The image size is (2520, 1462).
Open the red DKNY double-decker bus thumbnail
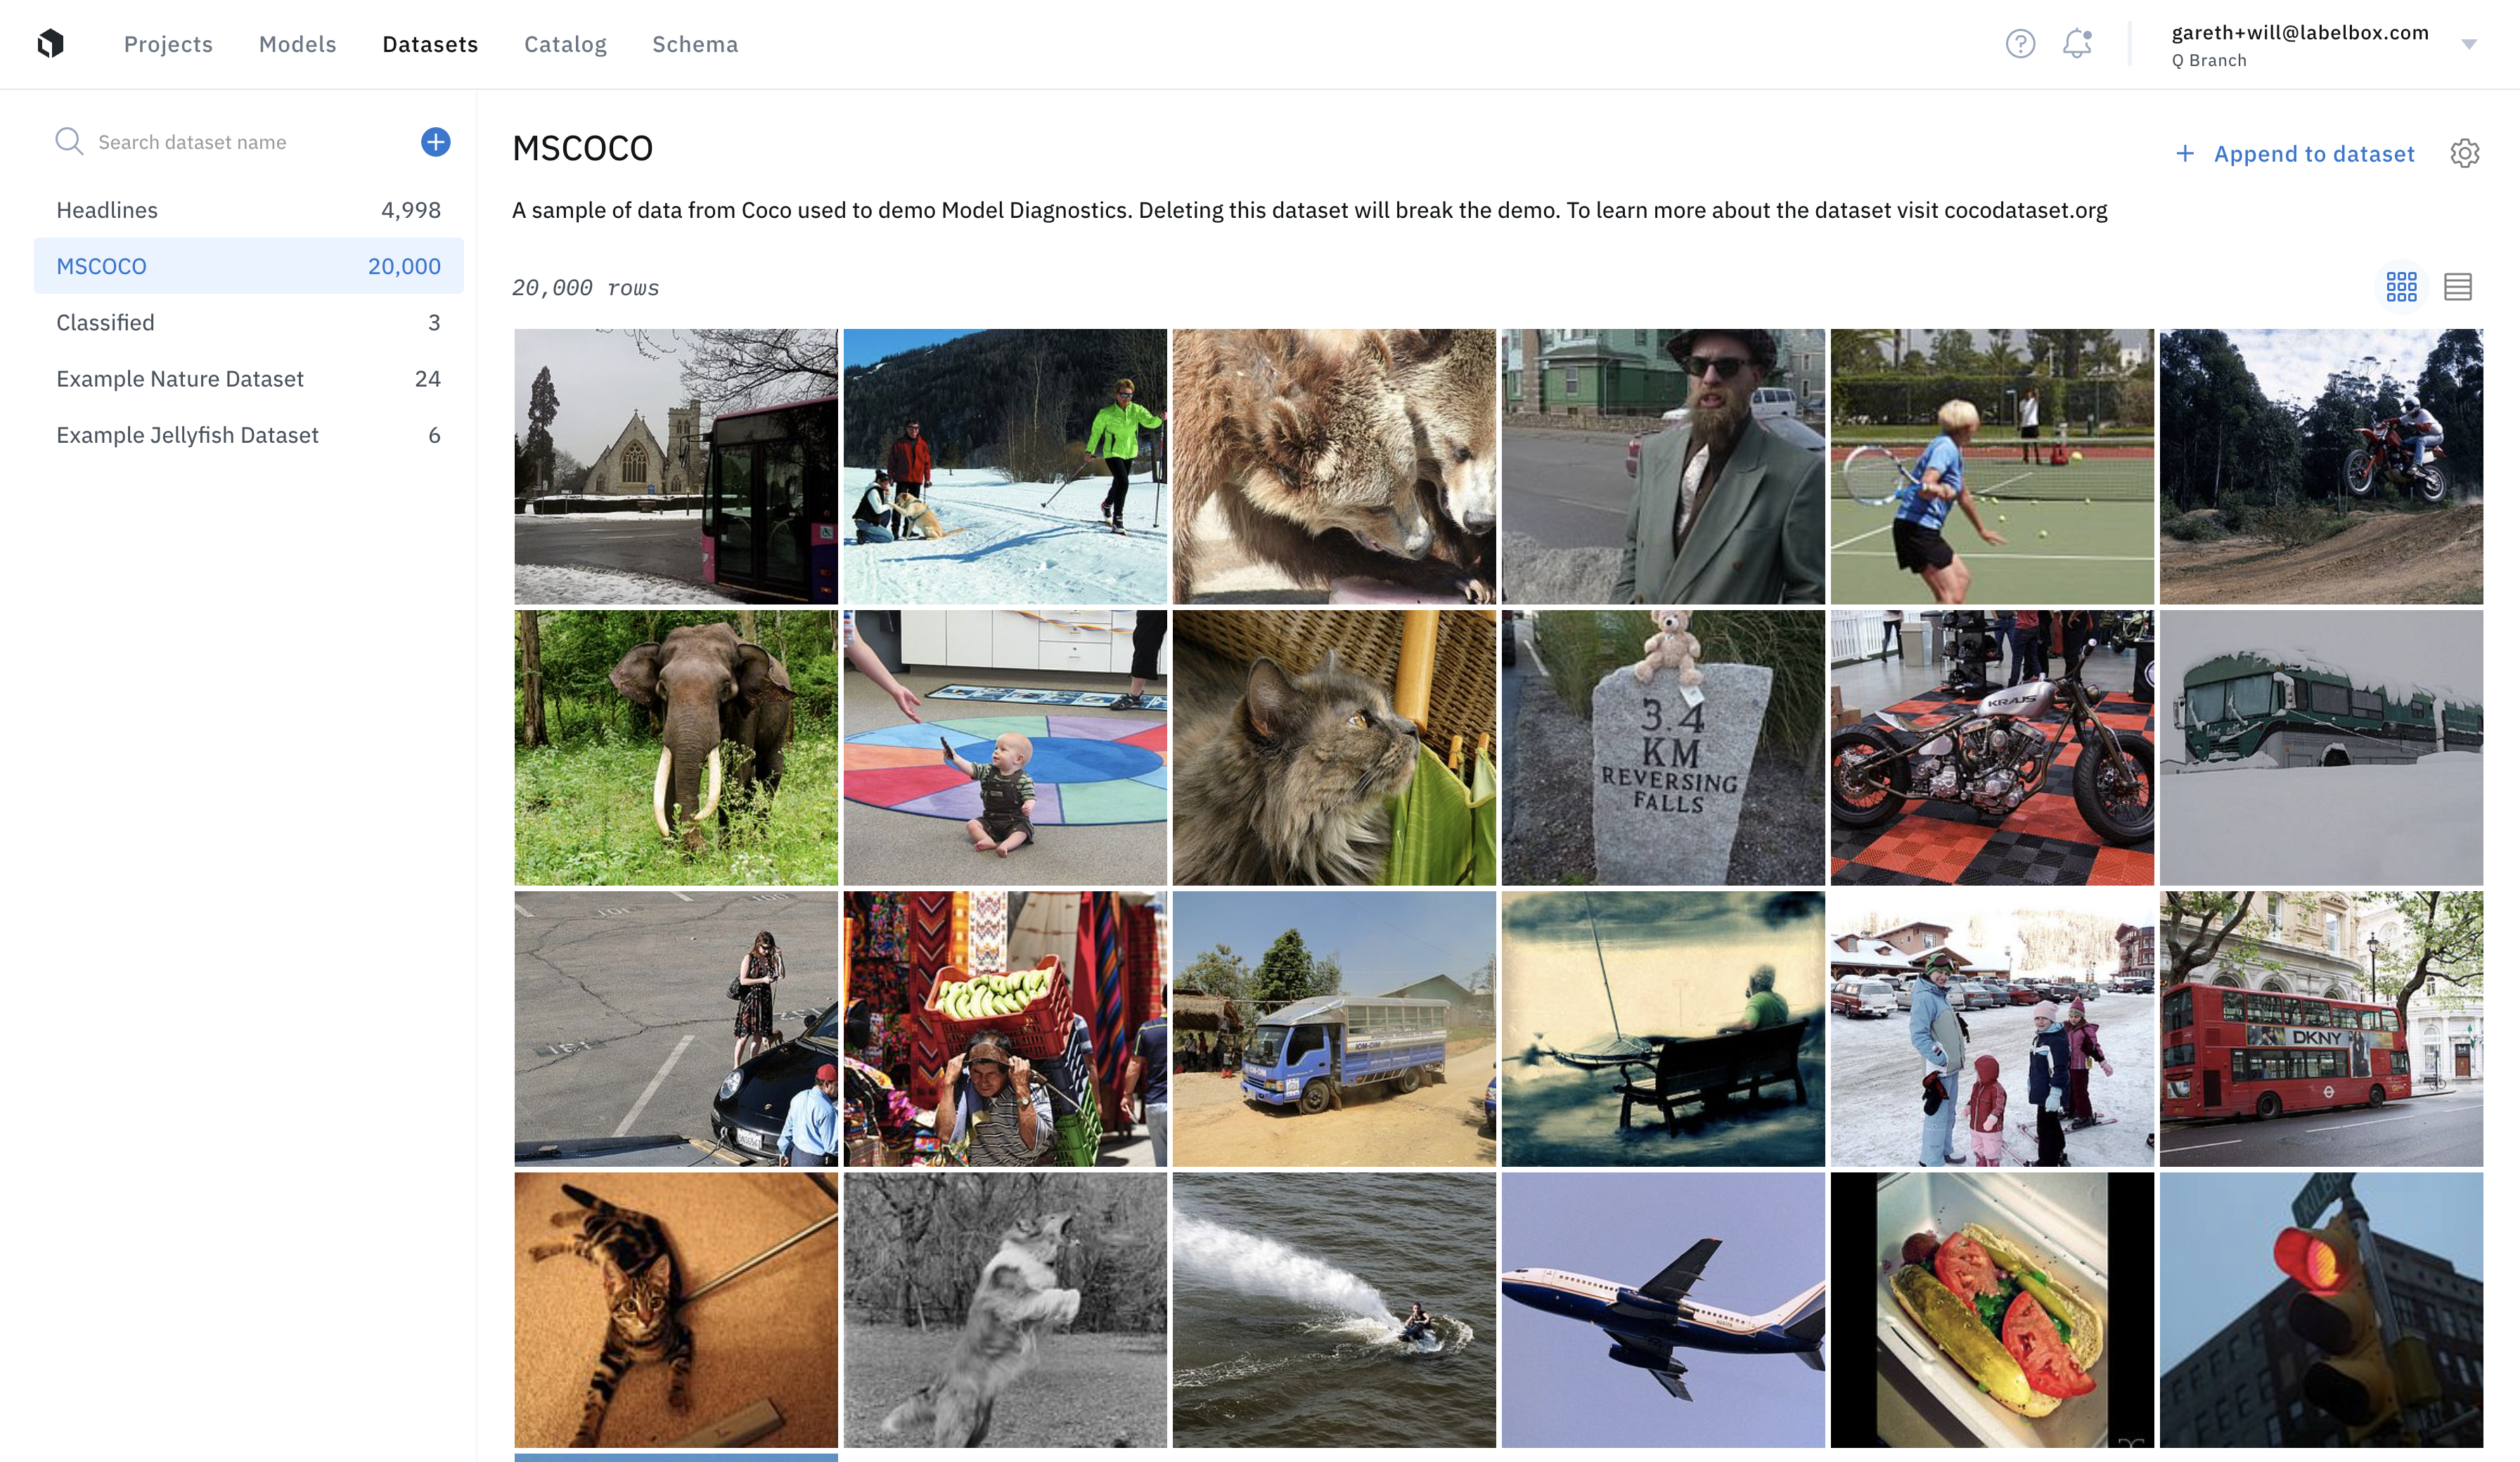click(2321, 1029)
